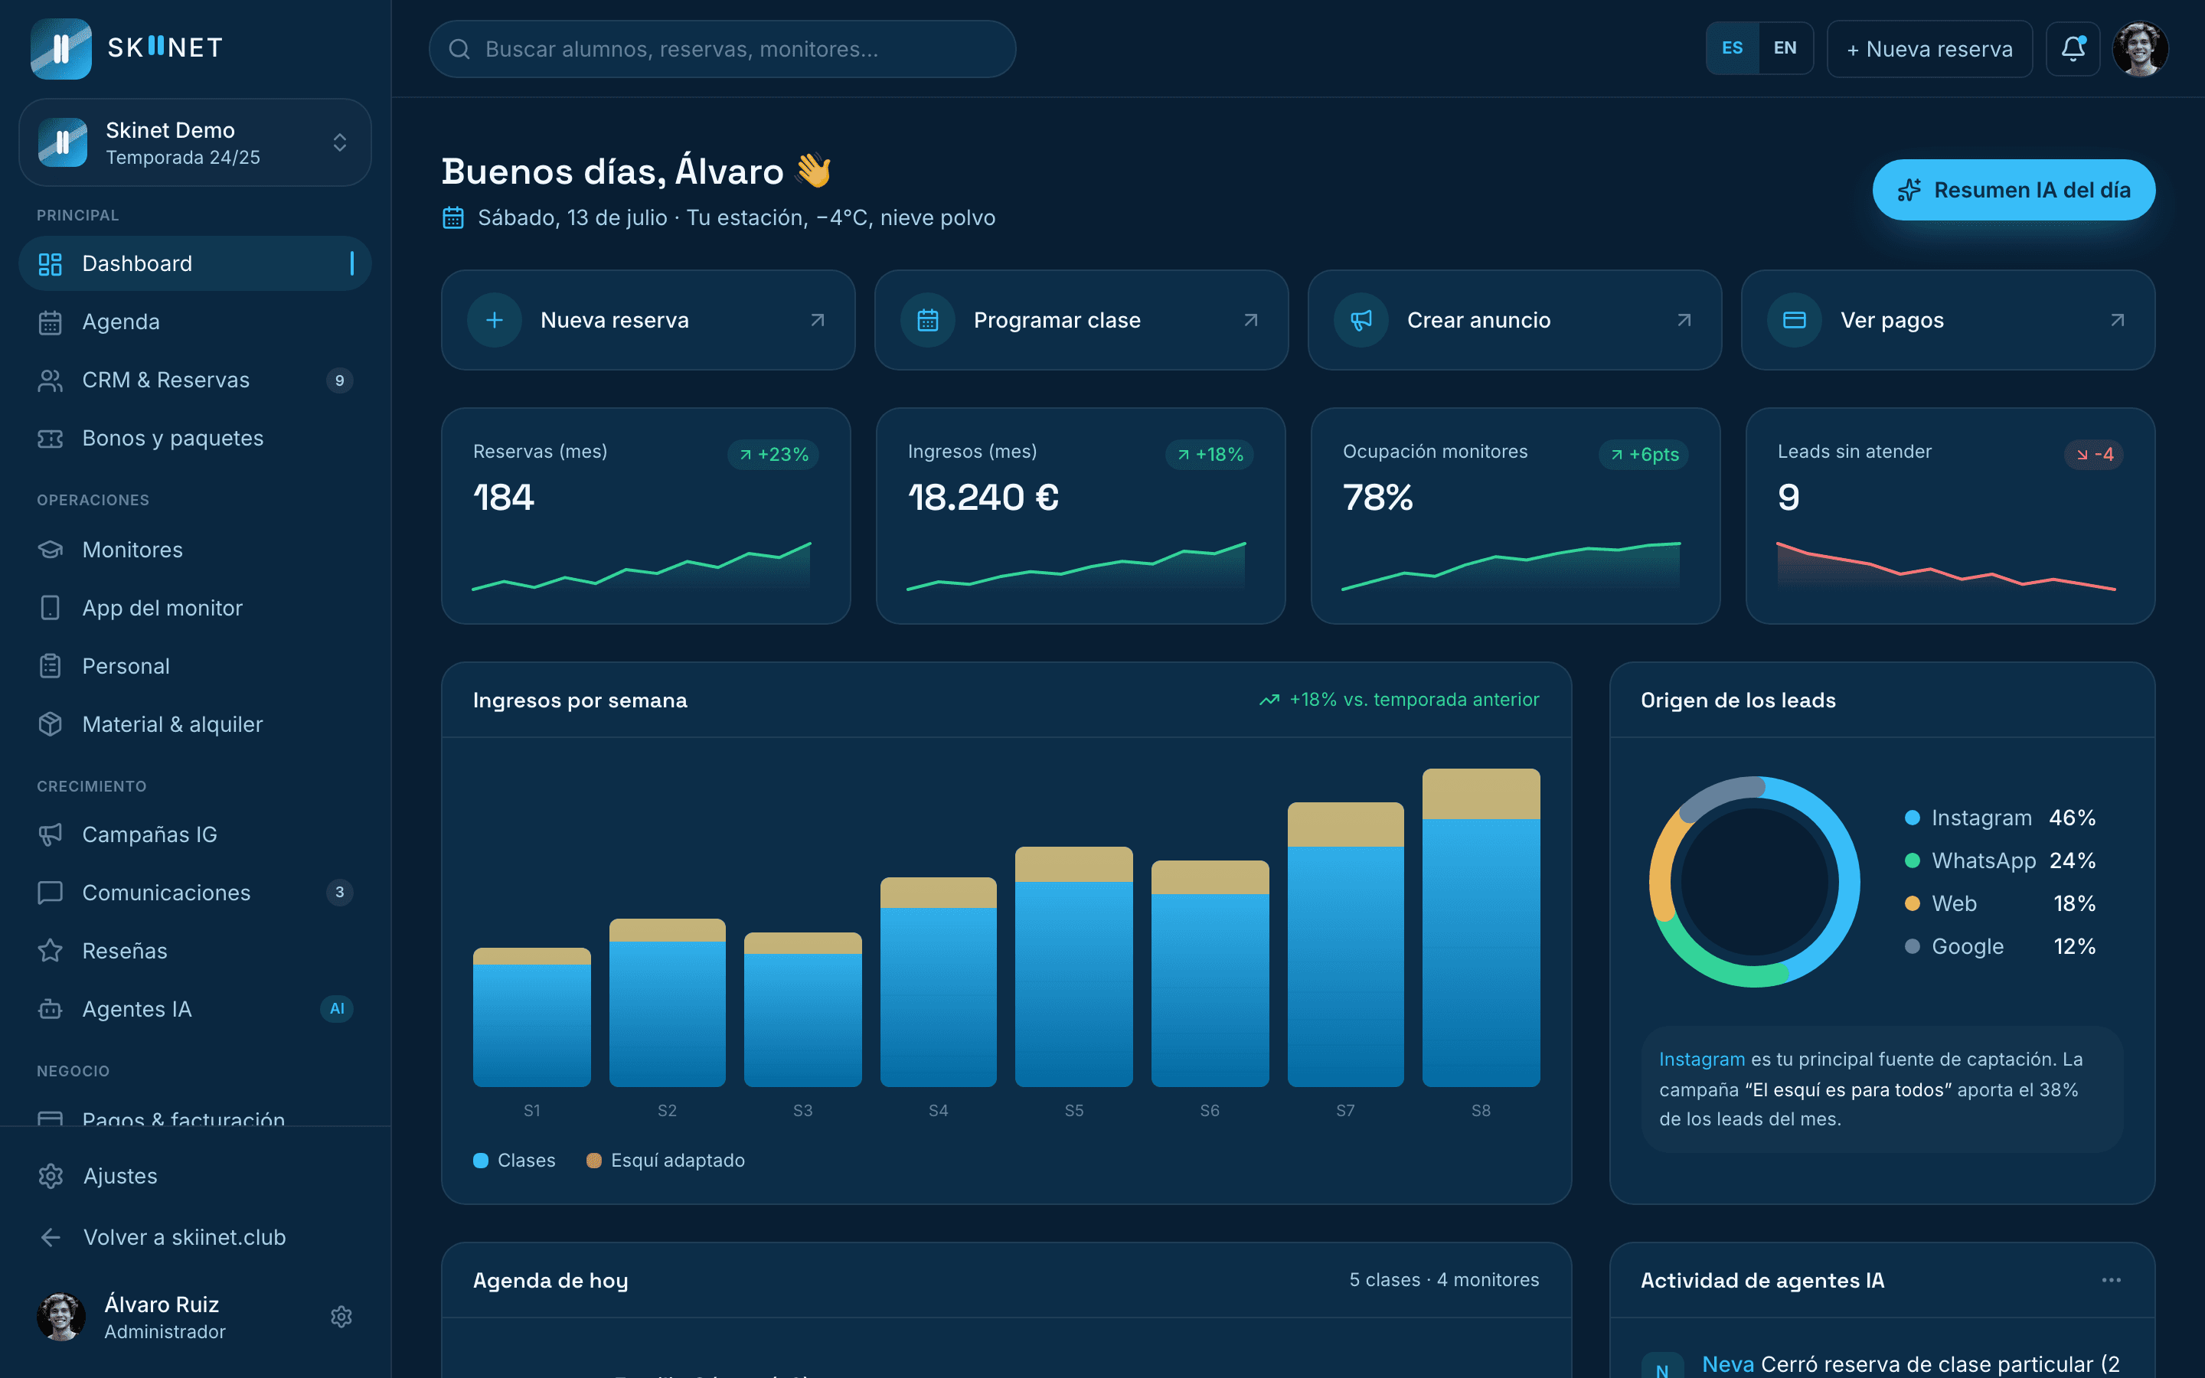Click '+18% vs. temporada anterior' text
Screen dimensions: 2205x1378
(1413, 700)
